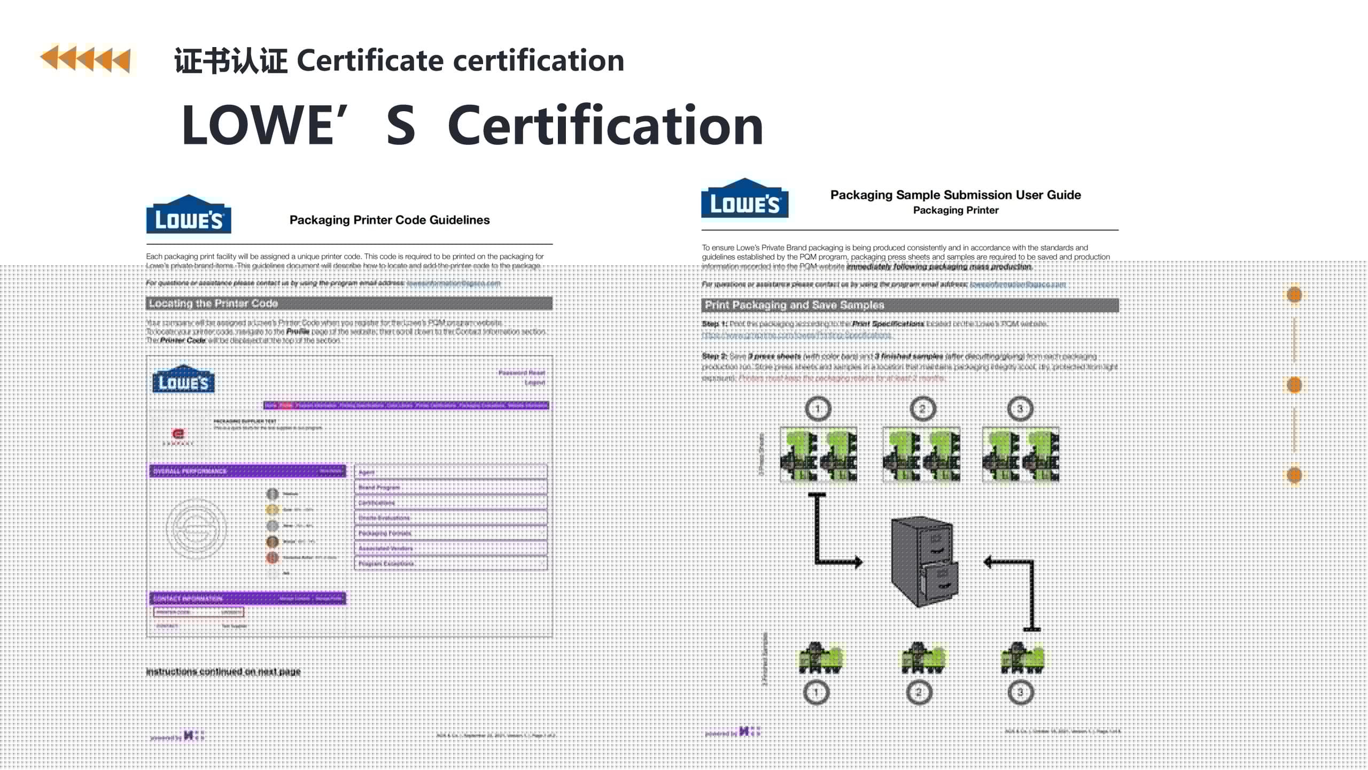Click the bottom orange dot on right edge
This screenshot has height=770, width=1368.
[x=1294, y=475]
